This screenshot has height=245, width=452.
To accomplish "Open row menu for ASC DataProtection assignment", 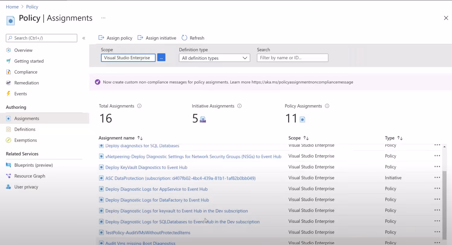I will [437, 178].
